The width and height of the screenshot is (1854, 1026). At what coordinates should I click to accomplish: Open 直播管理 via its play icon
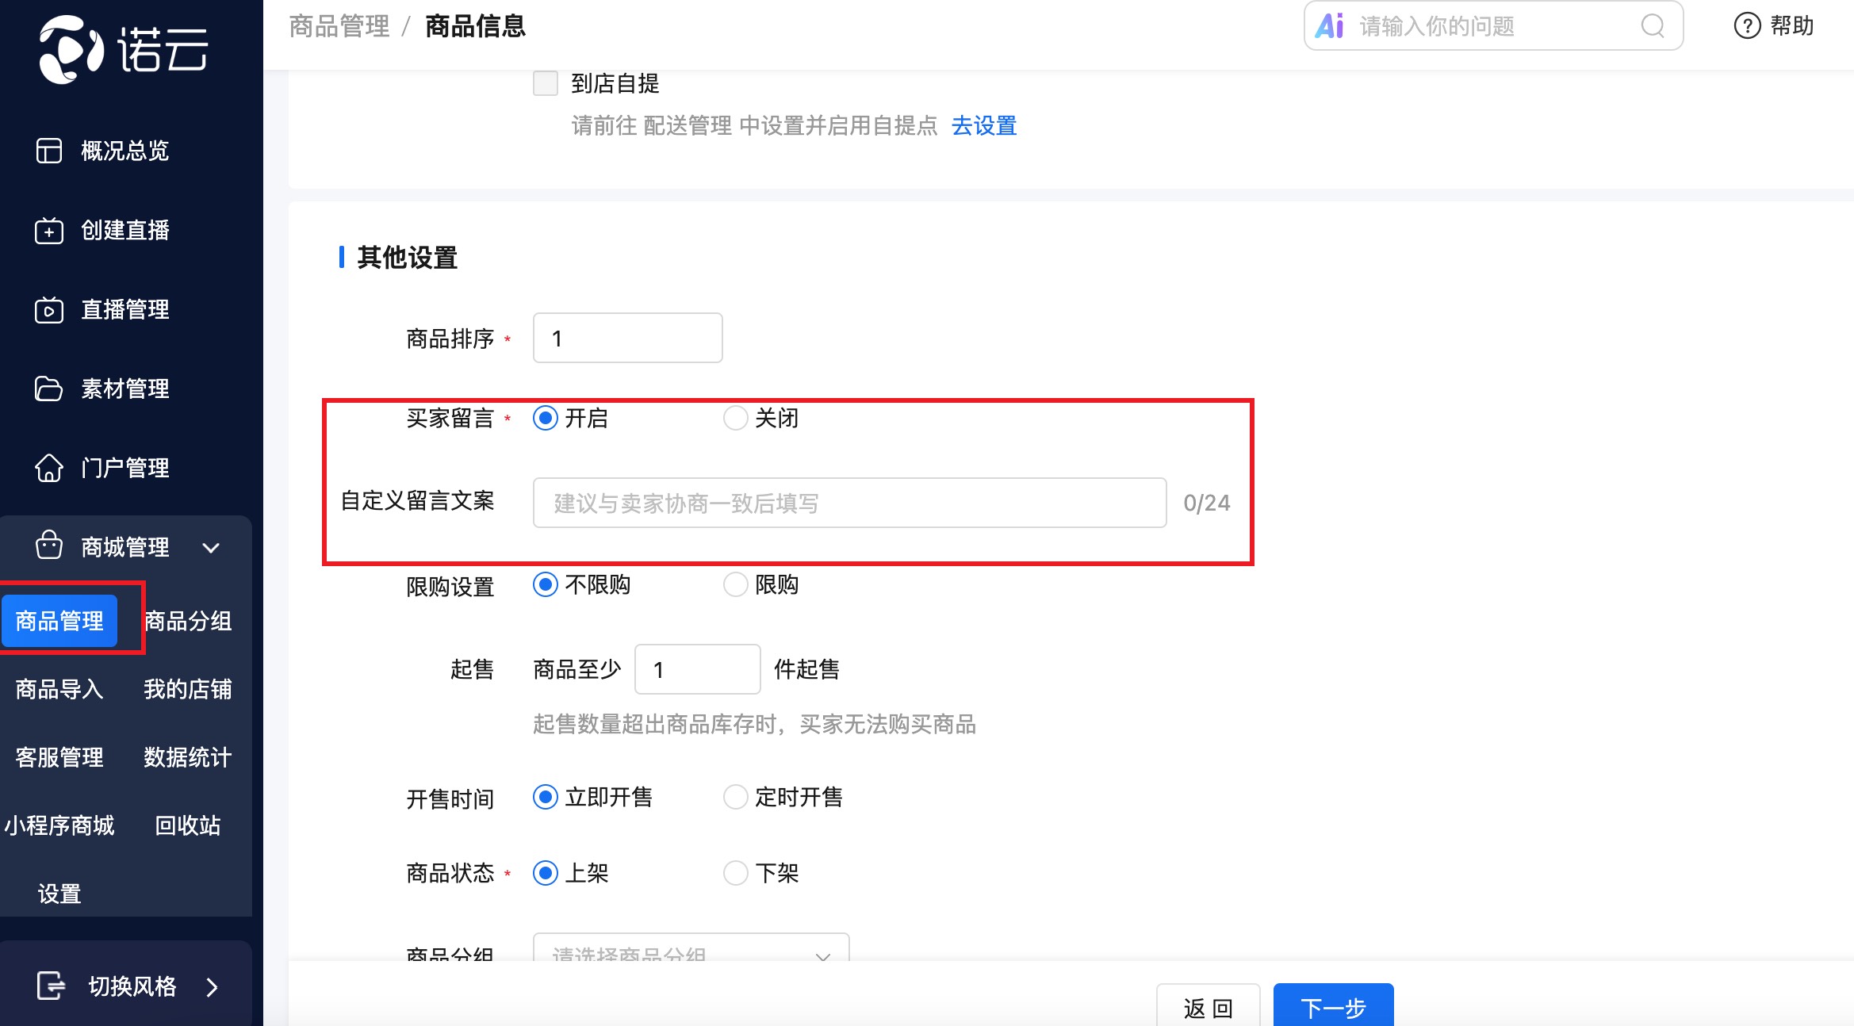pyautogui.click(x=48, y=310)
